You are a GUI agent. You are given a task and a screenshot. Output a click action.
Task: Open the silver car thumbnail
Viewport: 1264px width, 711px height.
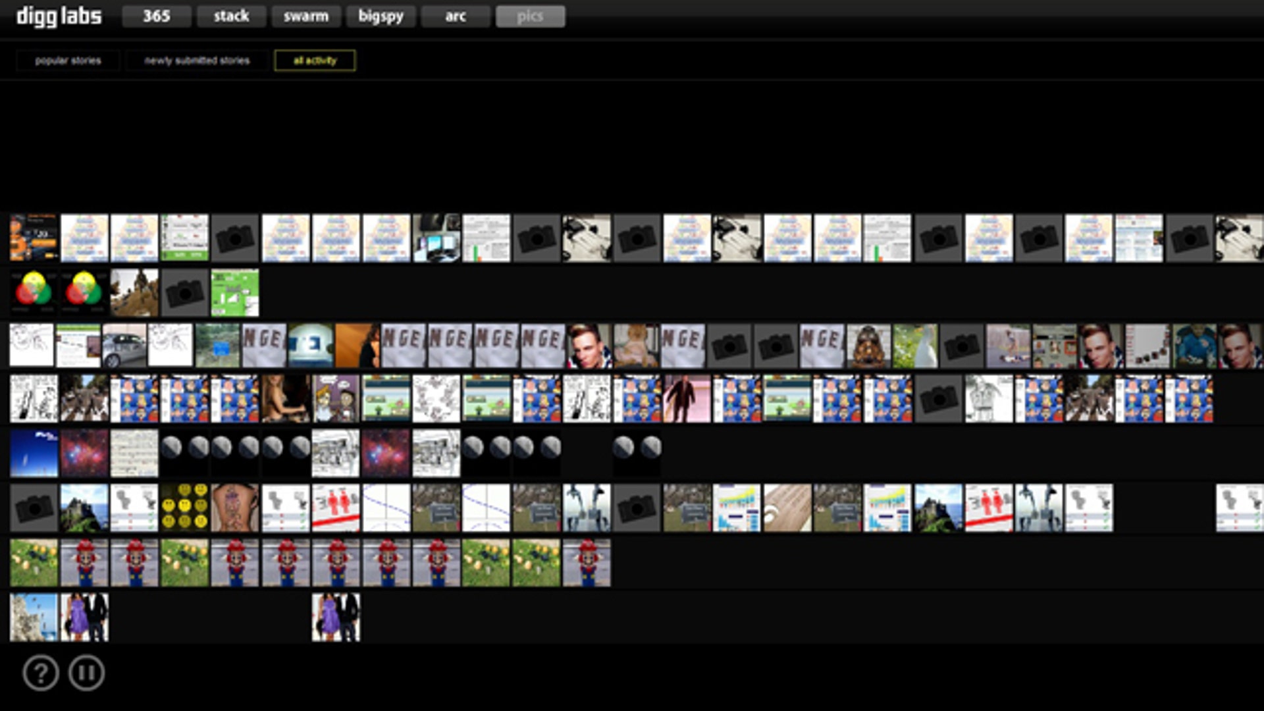(124, 345)
